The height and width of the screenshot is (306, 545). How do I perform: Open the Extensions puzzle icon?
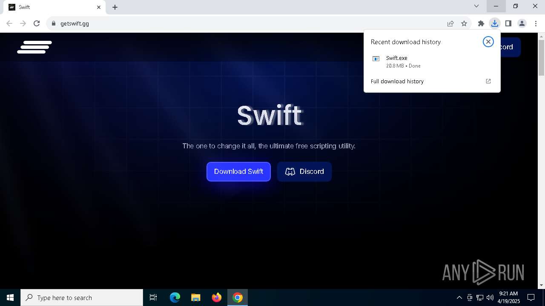[x=481, y=23]
